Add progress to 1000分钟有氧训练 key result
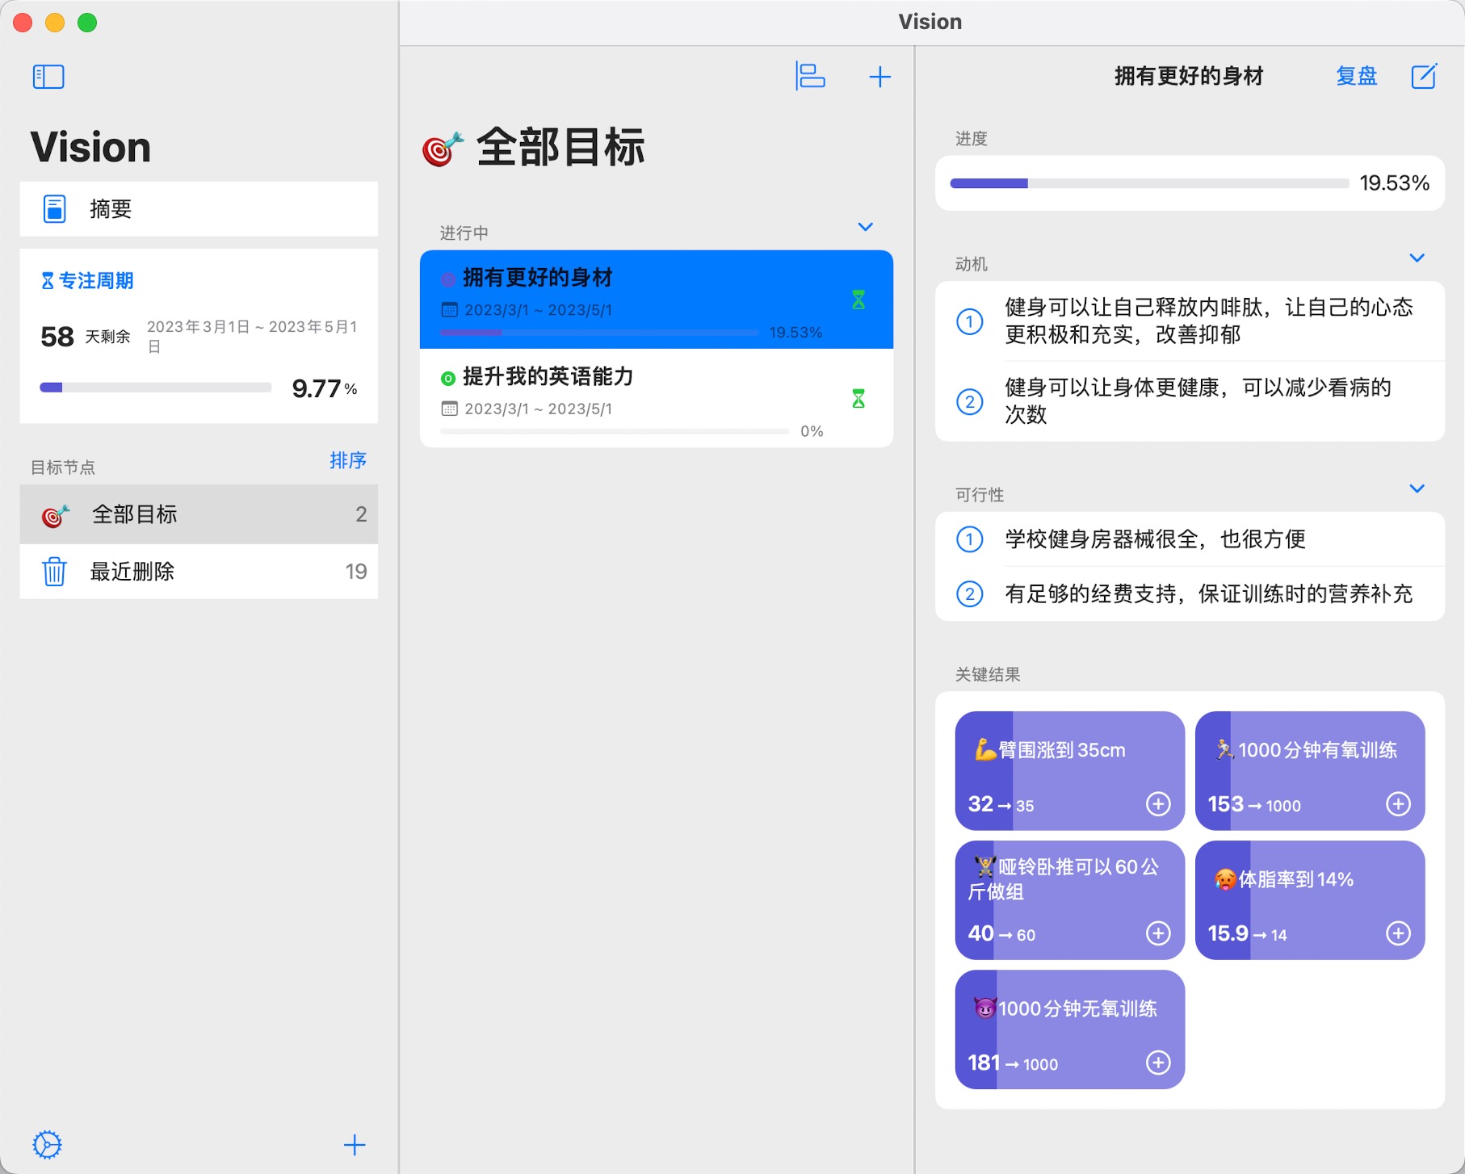Image resolution: width=1465 pixels, height=1174 pixels. pos(1398,804)
